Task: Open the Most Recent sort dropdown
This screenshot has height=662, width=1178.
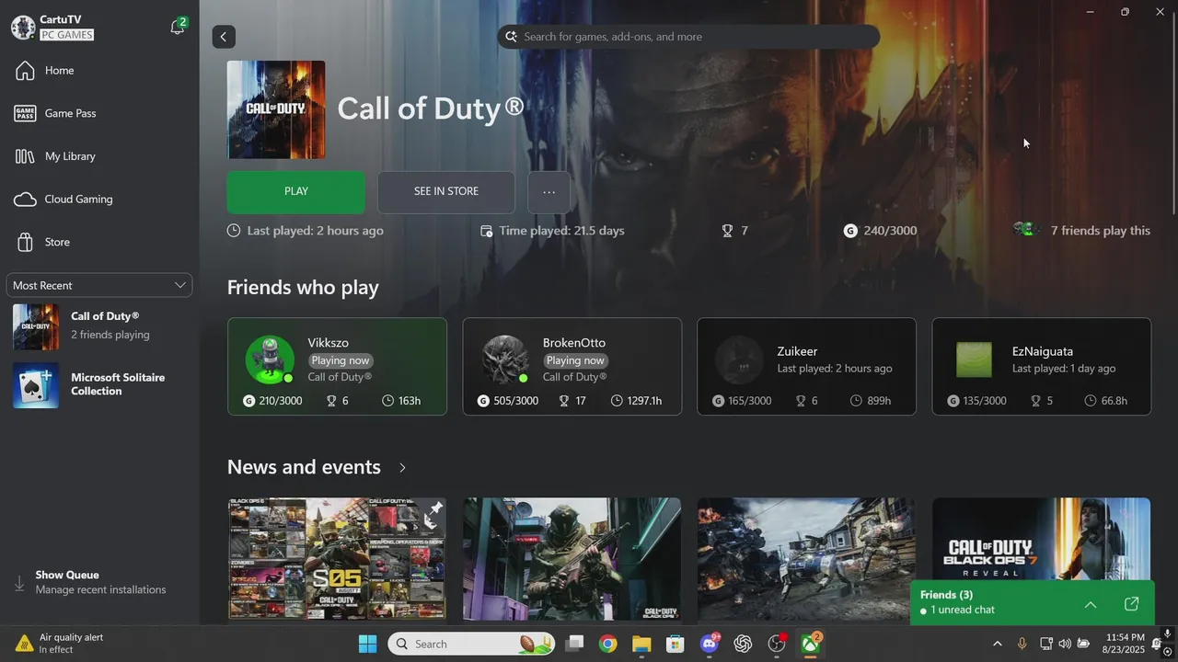Action: 99,285
